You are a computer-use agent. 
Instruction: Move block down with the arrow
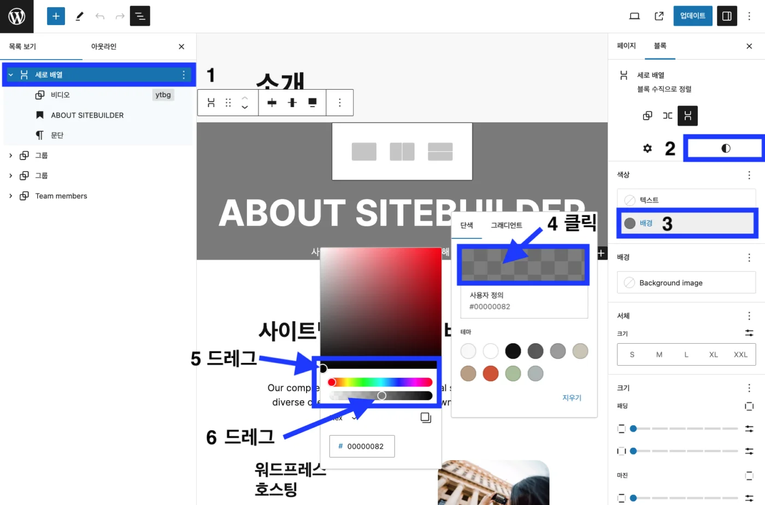point(245,107)
